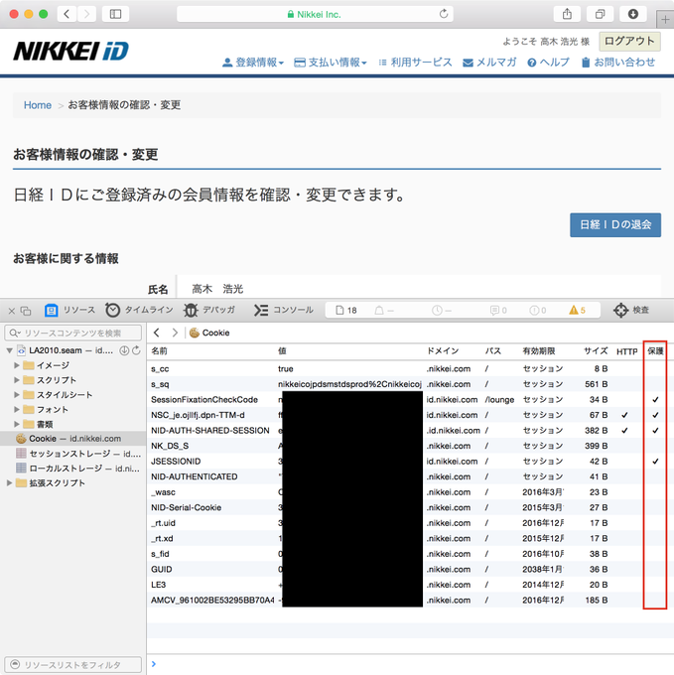674x675 pixels.
Task: Detach the Web Inspector into separate window
Action: pyautogui.click(x=26, y=311)
